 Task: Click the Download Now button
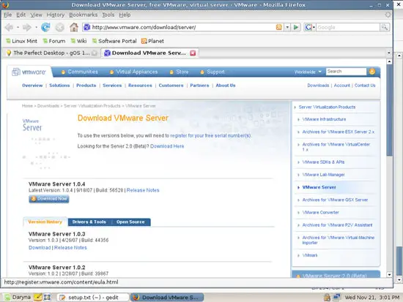(x=49, y=199)
